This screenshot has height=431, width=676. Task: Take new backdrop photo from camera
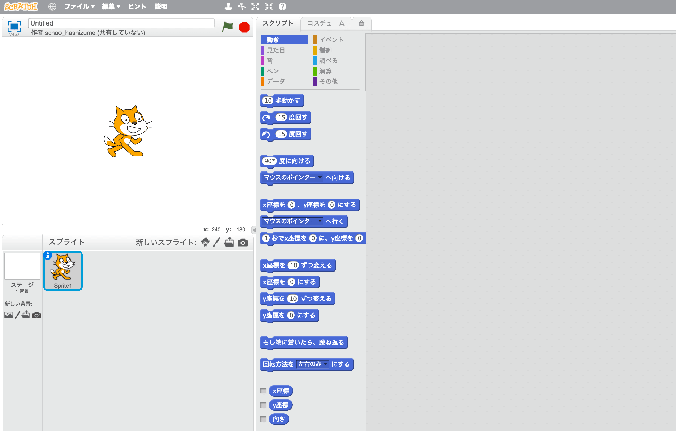pyautogui.click(x=37, y=315)
